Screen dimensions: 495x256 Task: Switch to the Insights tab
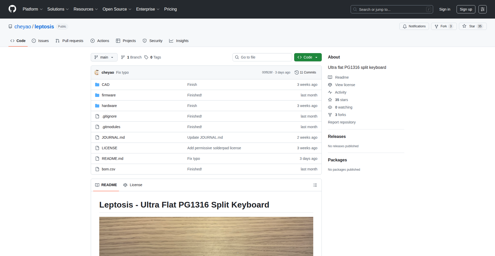click(x=179, y=41)
